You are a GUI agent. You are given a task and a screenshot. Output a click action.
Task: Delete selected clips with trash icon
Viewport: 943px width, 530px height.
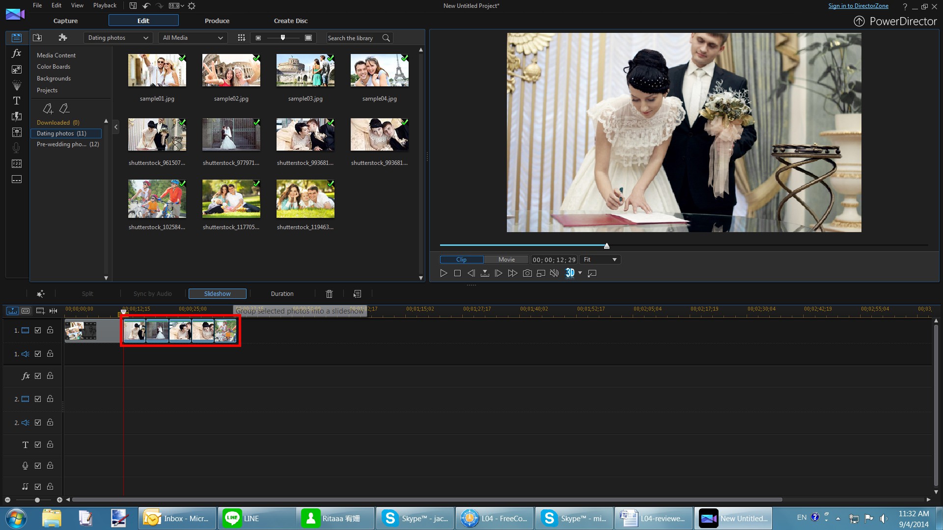coord(329,293)
